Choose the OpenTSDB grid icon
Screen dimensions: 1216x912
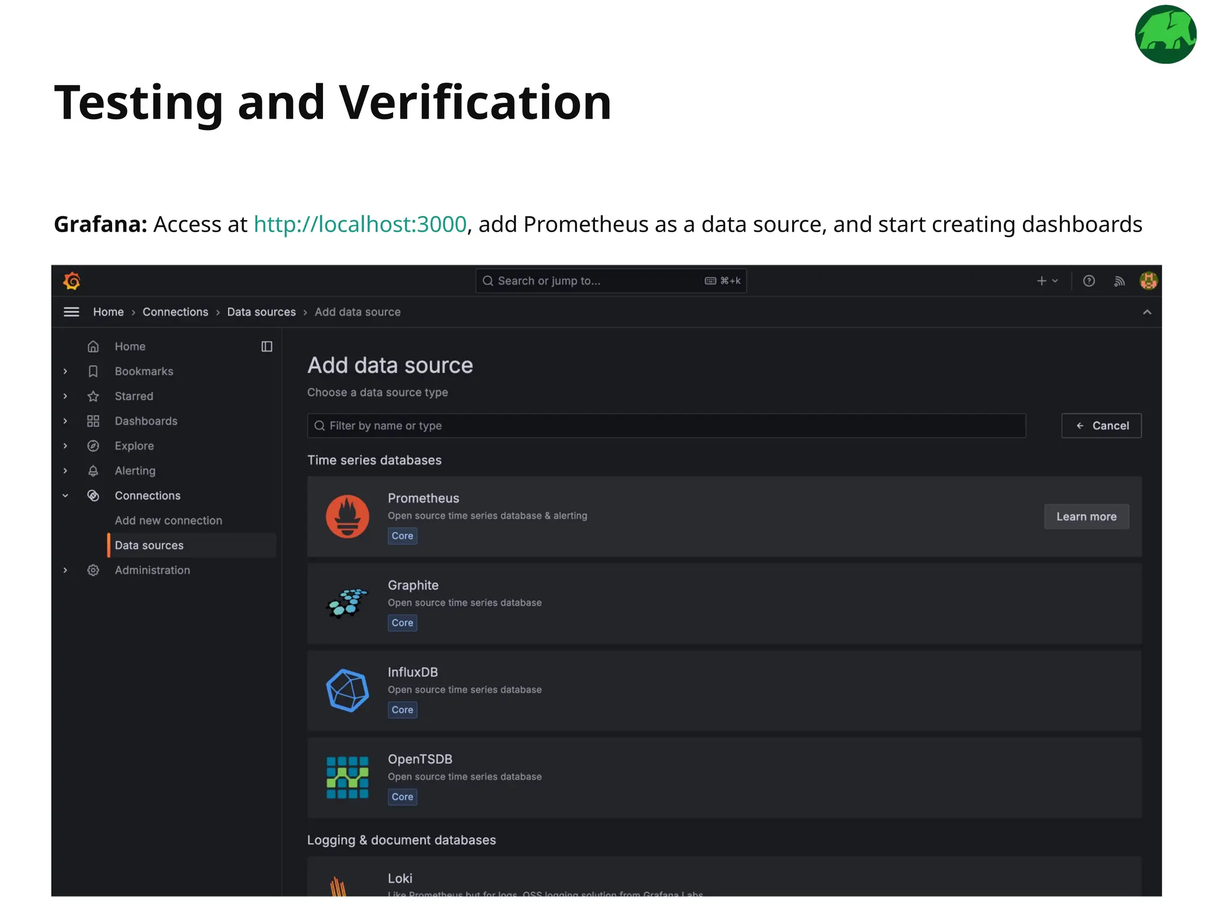point(347,777)
